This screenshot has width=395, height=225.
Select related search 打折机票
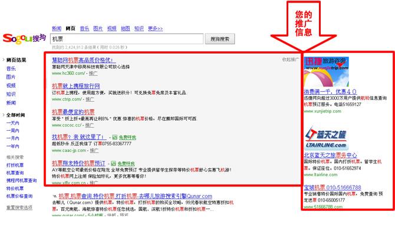[15, 165]
